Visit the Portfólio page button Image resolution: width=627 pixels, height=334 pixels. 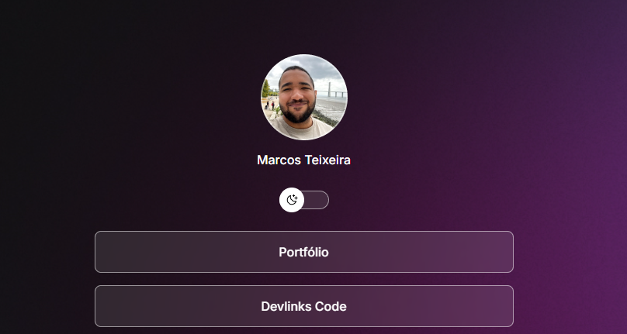tap(304, 252)
